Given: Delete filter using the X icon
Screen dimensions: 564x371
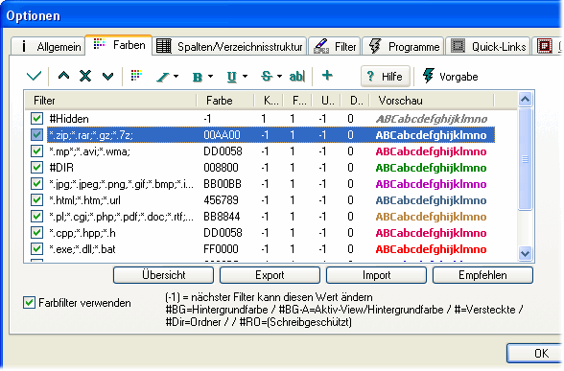Looking at the screenshot, I should point(85,76).
